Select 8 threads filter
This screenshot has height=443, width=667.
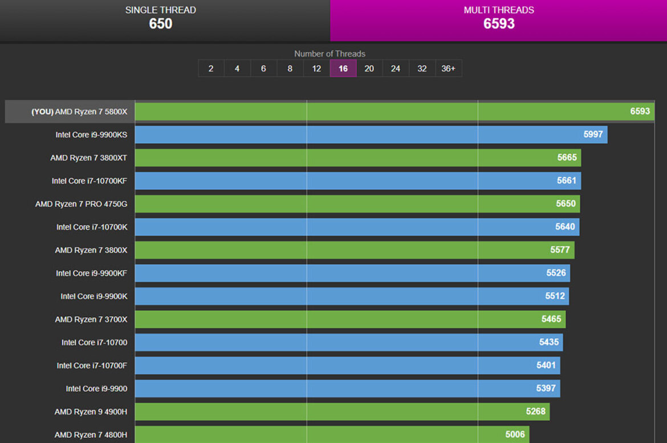pyautogui.click(x=290, y=68)
